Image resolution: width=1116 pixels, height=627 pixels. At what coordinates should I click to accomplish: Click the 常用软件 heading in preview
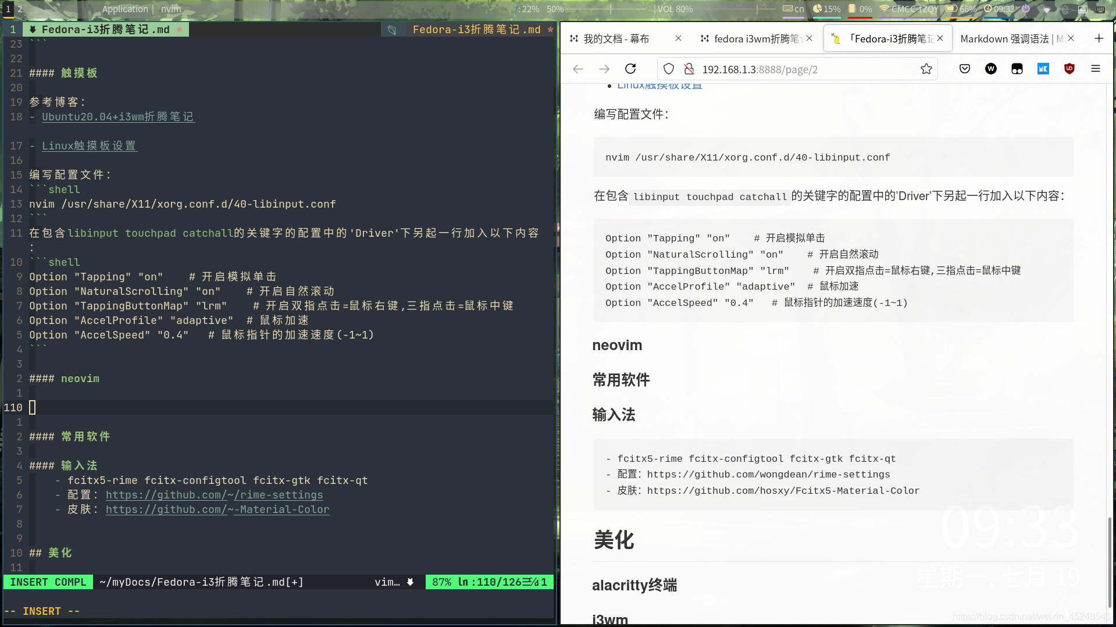pyautogui.click(x=621, y=380)
